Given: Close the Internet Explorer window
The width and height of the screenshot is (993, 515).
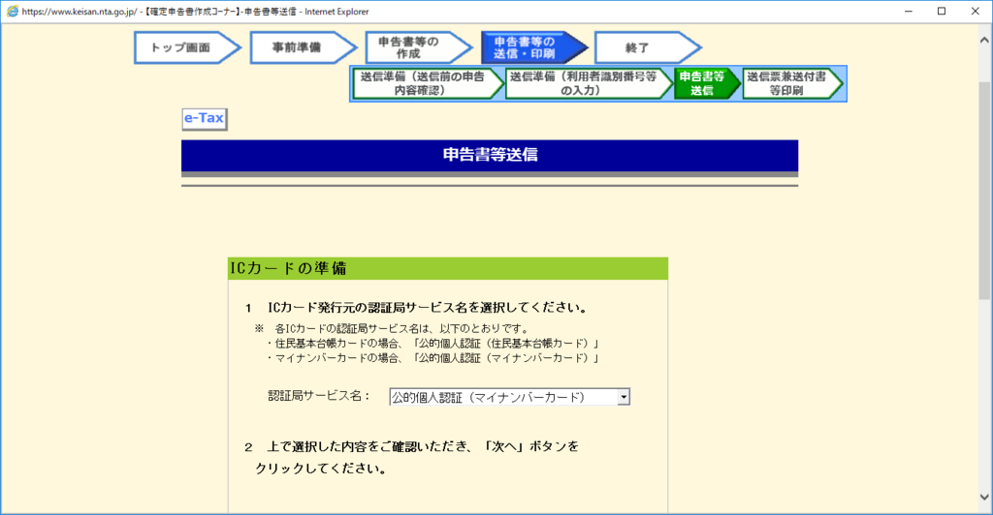Looking at the screenshot, I should 976,12.
